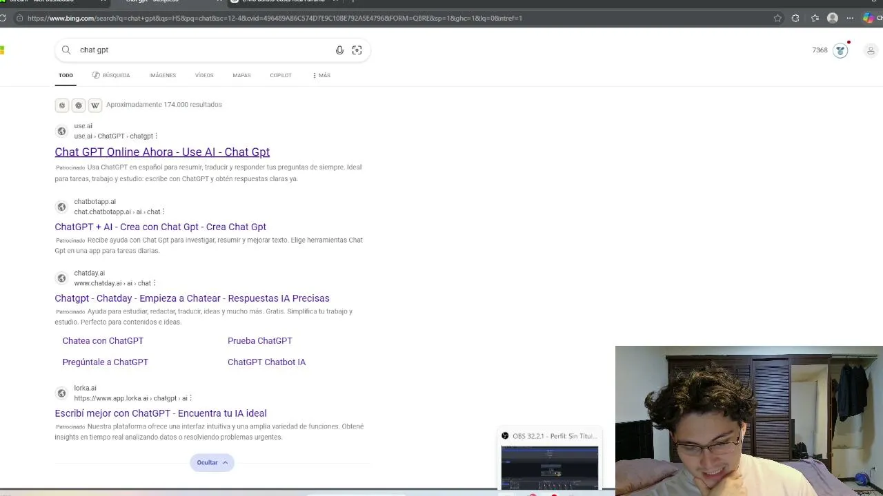Click the Rewards points count 7368

point(820,50)
